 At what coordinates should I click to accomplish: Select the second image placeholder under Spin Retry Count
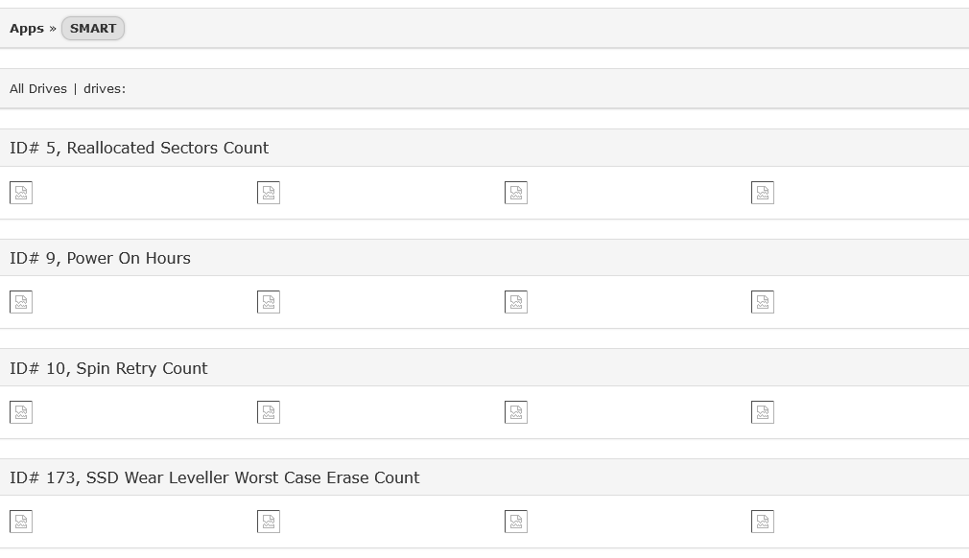point(269,412)
